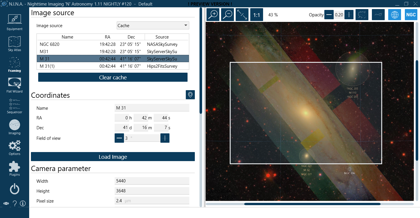
Task: Open the Options gear section
Action: [x=15, y=148]
